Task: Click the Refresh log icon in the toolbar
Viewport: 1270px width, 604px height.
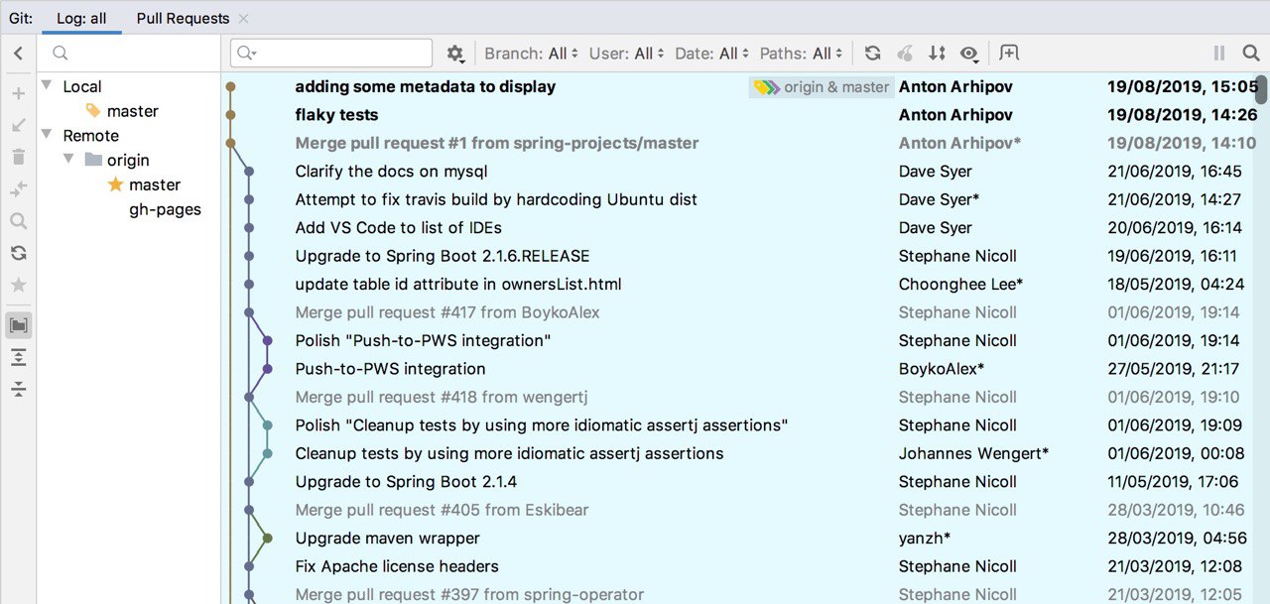Action: click(x=872, y=54)
